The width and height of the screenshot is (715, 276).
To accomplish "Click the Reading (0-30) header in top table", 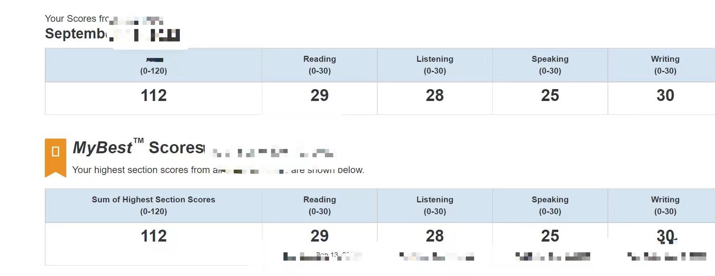I will pos(319,65).
